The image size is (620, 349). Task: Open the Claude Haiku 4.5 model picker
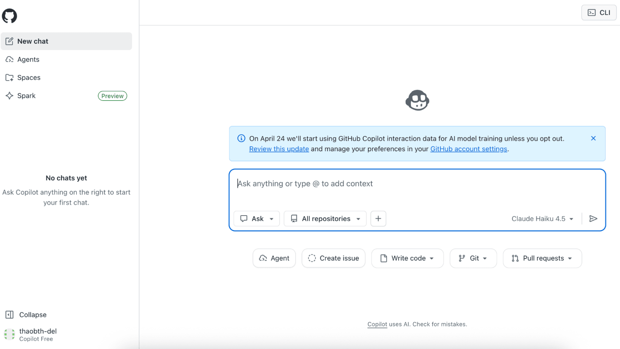[x=542, y=219]
